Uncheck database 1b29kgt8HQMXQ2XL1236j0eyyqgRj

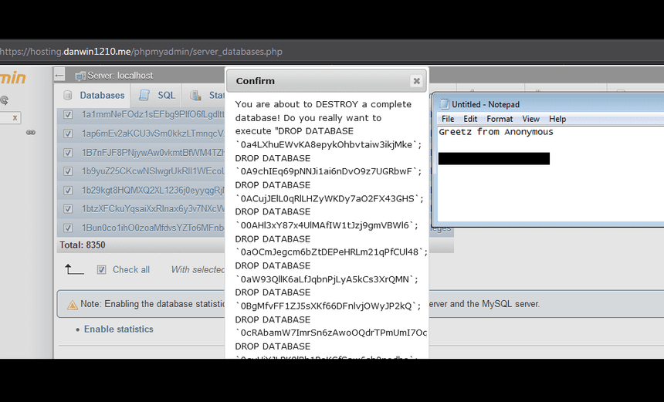click(67, 191)
